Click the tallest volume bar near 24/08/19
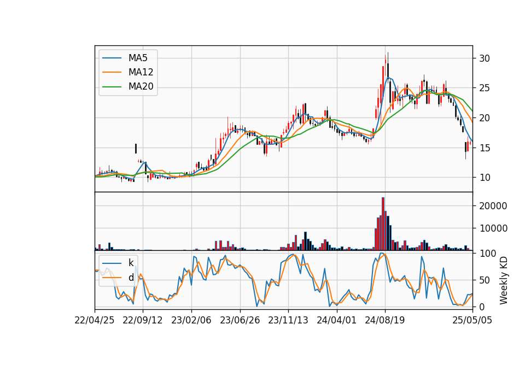The image size is (525, 377). tap(383, 224)
